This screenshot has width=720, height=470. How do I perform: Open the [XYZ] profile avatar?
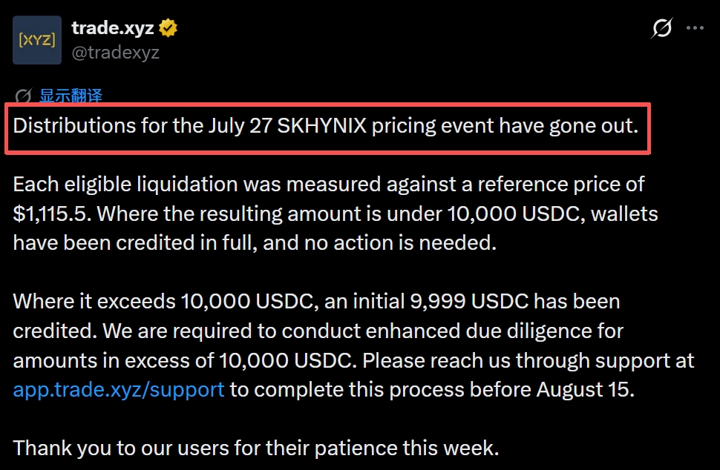(x=37, y=40)
